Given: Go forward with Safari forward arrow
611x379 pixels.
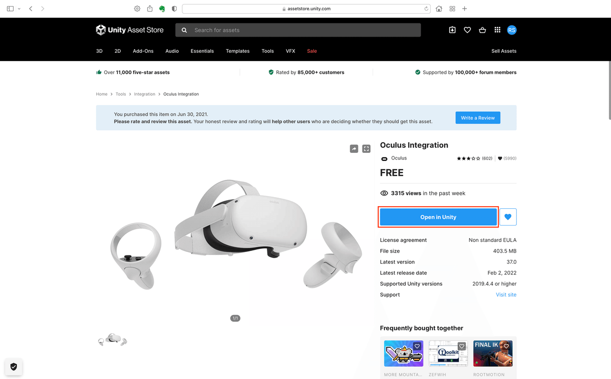Looking at the screenshot, I should click(x=42, y=9).
